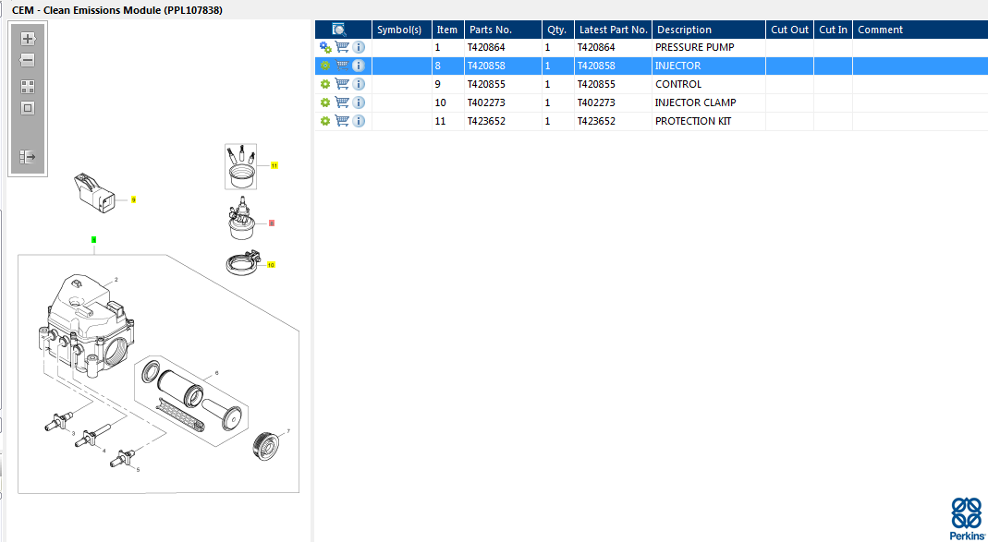988x542 pixels.
Task: Sort table by Item column header
Action: pyautogui.click(x=448, y=30)
